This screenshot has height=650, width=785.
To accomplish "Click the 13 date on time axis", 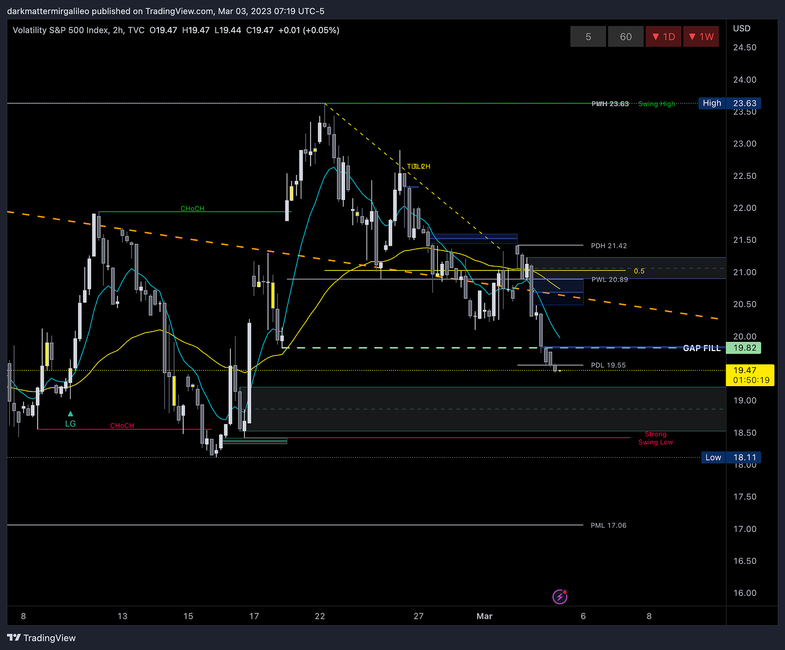I will coord(122,616).
